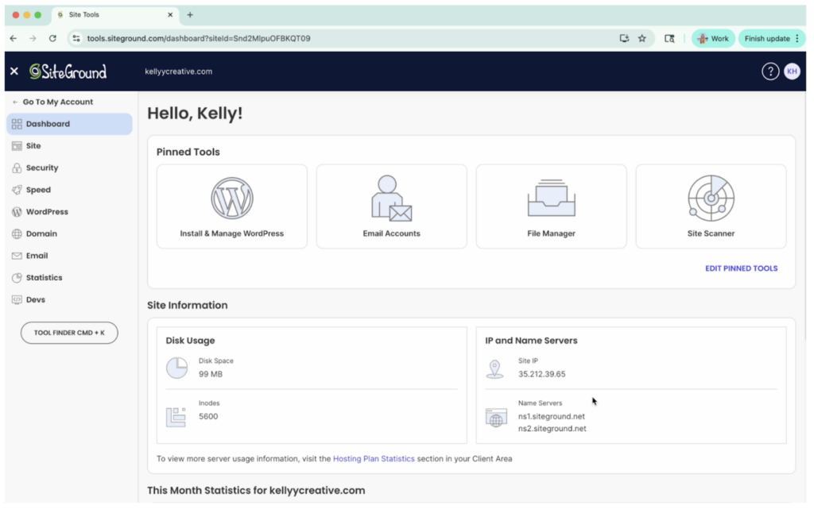Image resolution: width=814 pixels, height=509 pixels.
Task: Expand the Speed sidebar section
Action: (x=38, y=190)
